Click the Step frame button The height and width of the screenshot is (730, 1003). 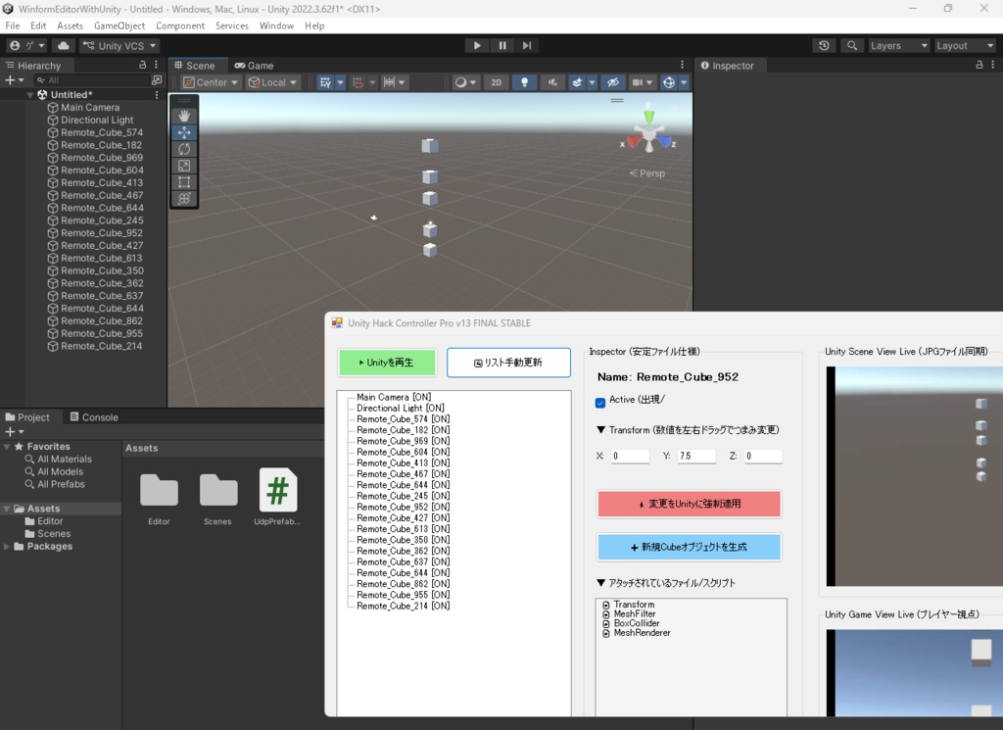(x=526, y=45)
